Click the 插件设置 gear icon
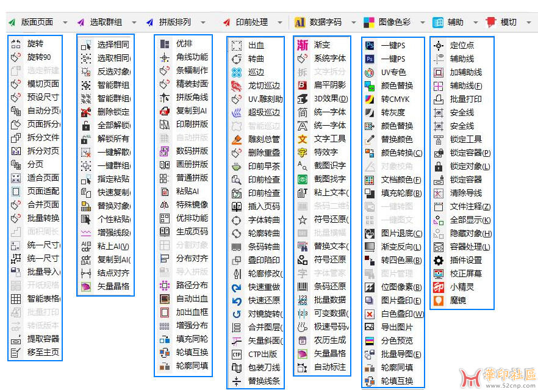The width and height of the screenshot is (538, 390). tap(439, 260)
